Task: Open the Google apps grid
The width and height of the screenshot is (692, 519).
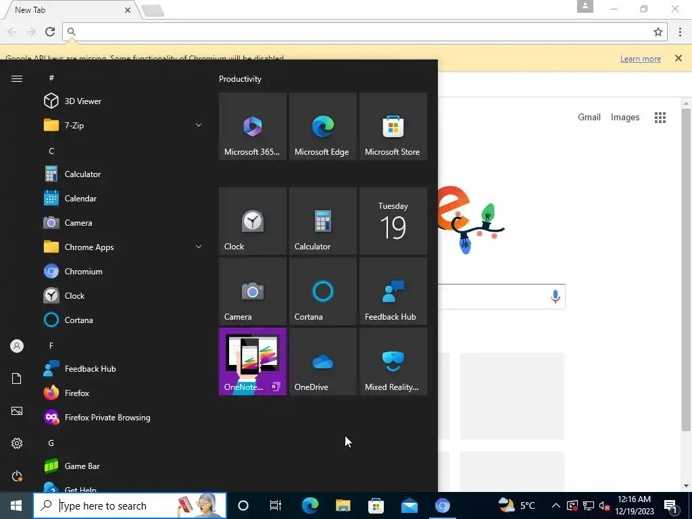Action: coord(660,118)
